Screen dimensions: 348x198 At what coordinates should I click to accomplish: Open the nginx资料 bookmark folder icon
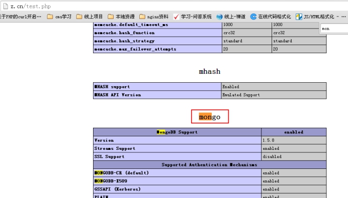point(142,17)
